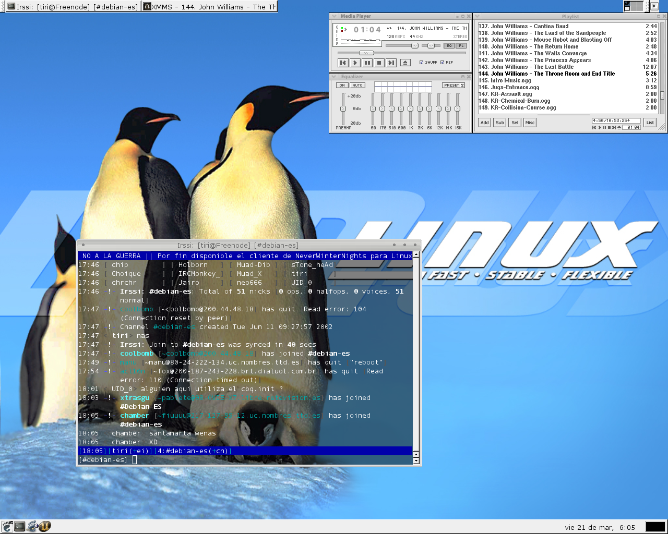Select track 146 Jugs-Entrance.ogg

coord(567,87)
